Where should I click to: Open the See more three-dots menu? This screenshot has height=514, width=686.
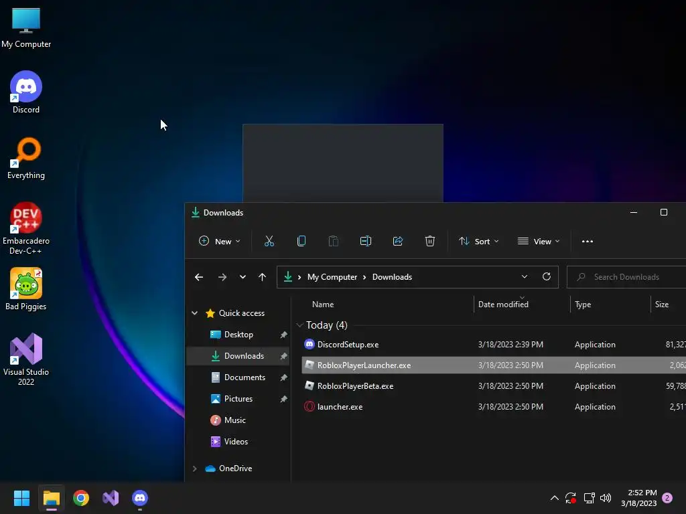588,241
